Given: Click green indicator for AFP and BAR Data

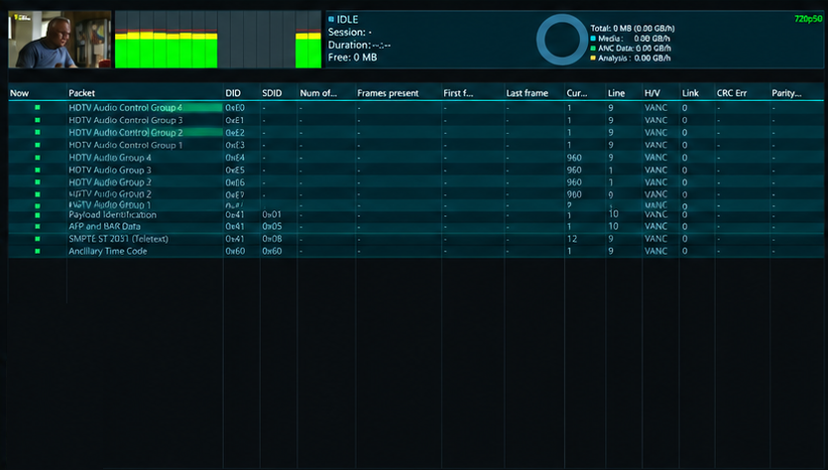Looking at the screenshot, I should point(38,226).
